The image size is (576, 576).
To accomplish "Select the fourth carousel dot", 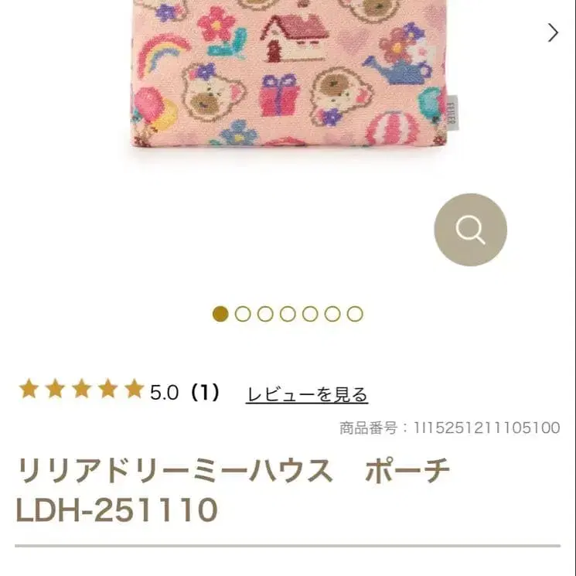I will click(288, 314).
